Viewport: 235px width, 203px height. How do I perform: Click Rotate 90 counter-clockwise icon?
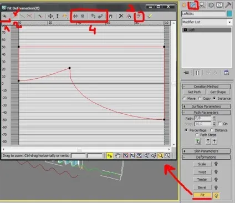pyautogui.click(x=93, y=16)
